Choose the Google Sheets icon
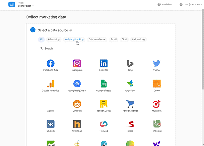Image resolution: width=204 pixels, height=146 pixels. [104, 84]
